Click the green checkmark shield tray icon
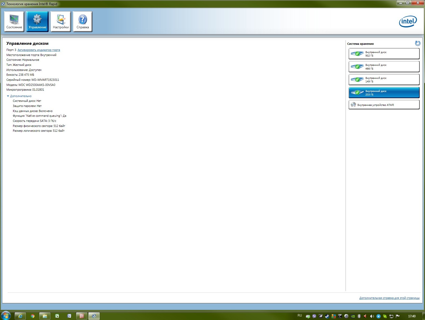Viewport: 425px width, 320px height. coord(385,316)
